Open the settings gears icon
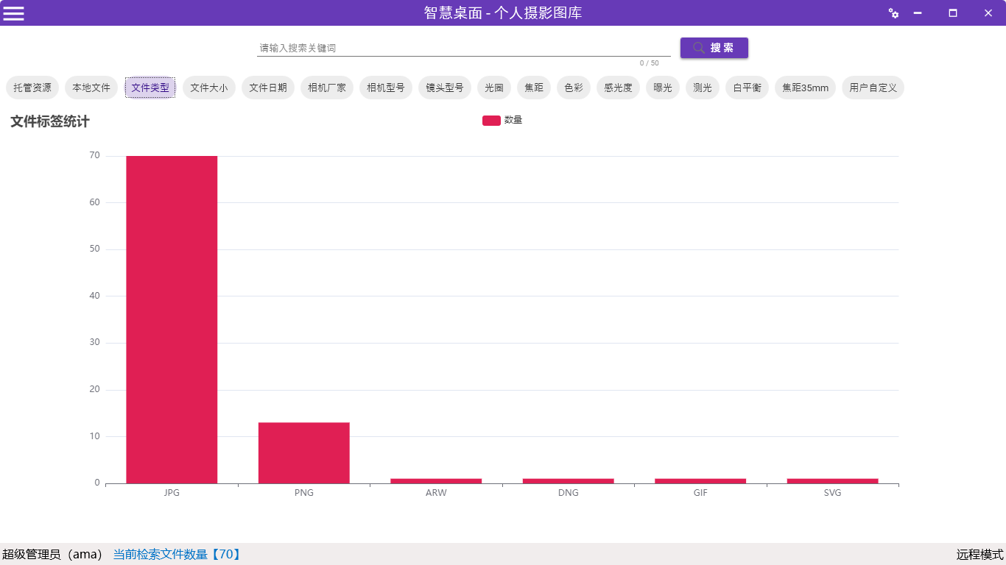 click(893, 13)
